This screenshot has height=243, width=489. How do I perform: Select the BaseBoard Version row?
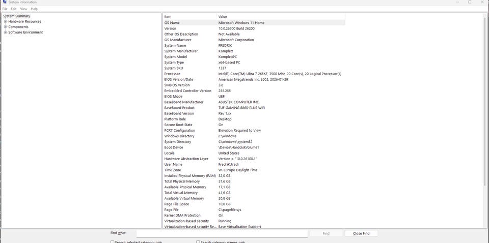click(x=254, y=113)
